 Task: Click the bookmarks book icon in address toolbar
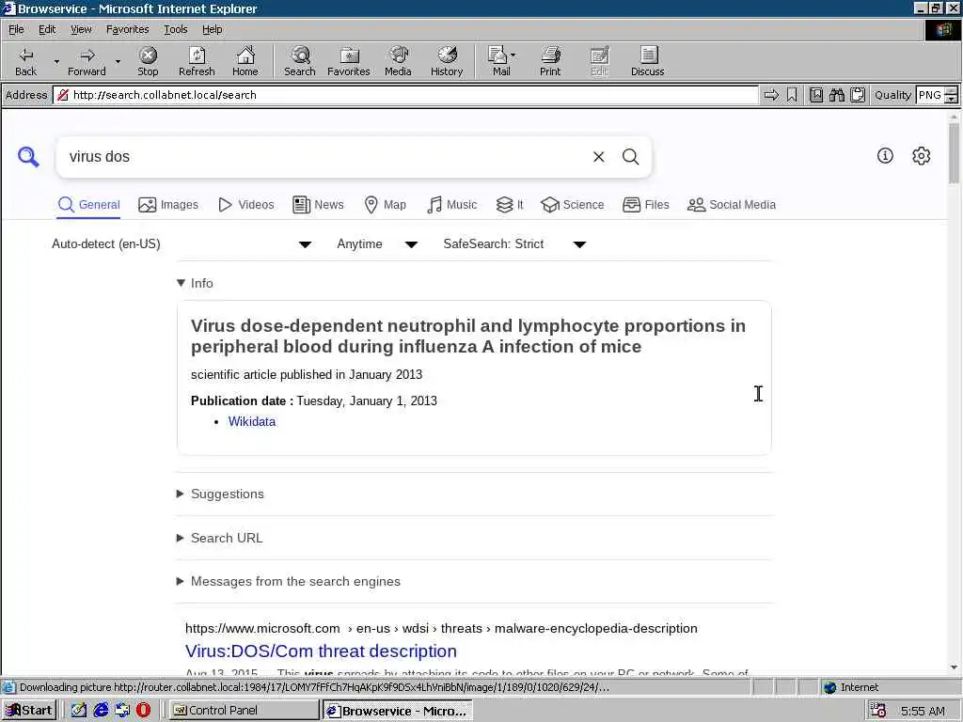tap(816, 95)
